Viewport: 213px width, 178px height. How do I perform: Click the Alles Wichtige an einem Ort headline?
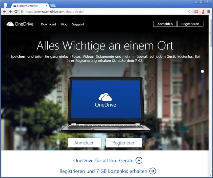(x=105, y=46)
